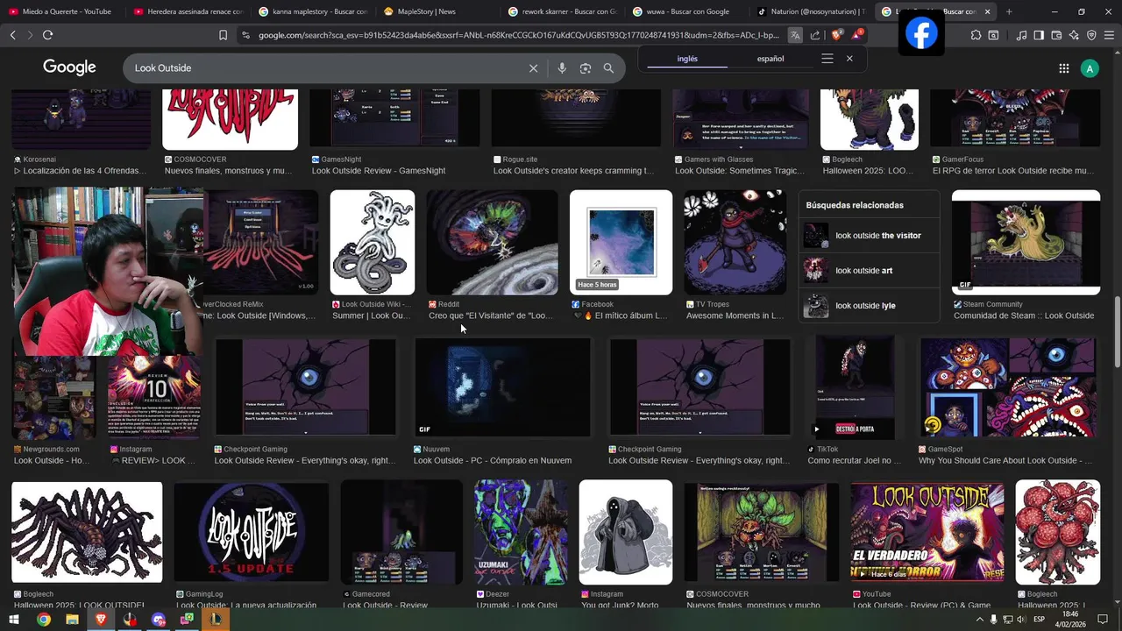This screenshot has height=631, width=1122.
Task: Open GameSpot Why You Should Care result
Action: (1008, 387)
